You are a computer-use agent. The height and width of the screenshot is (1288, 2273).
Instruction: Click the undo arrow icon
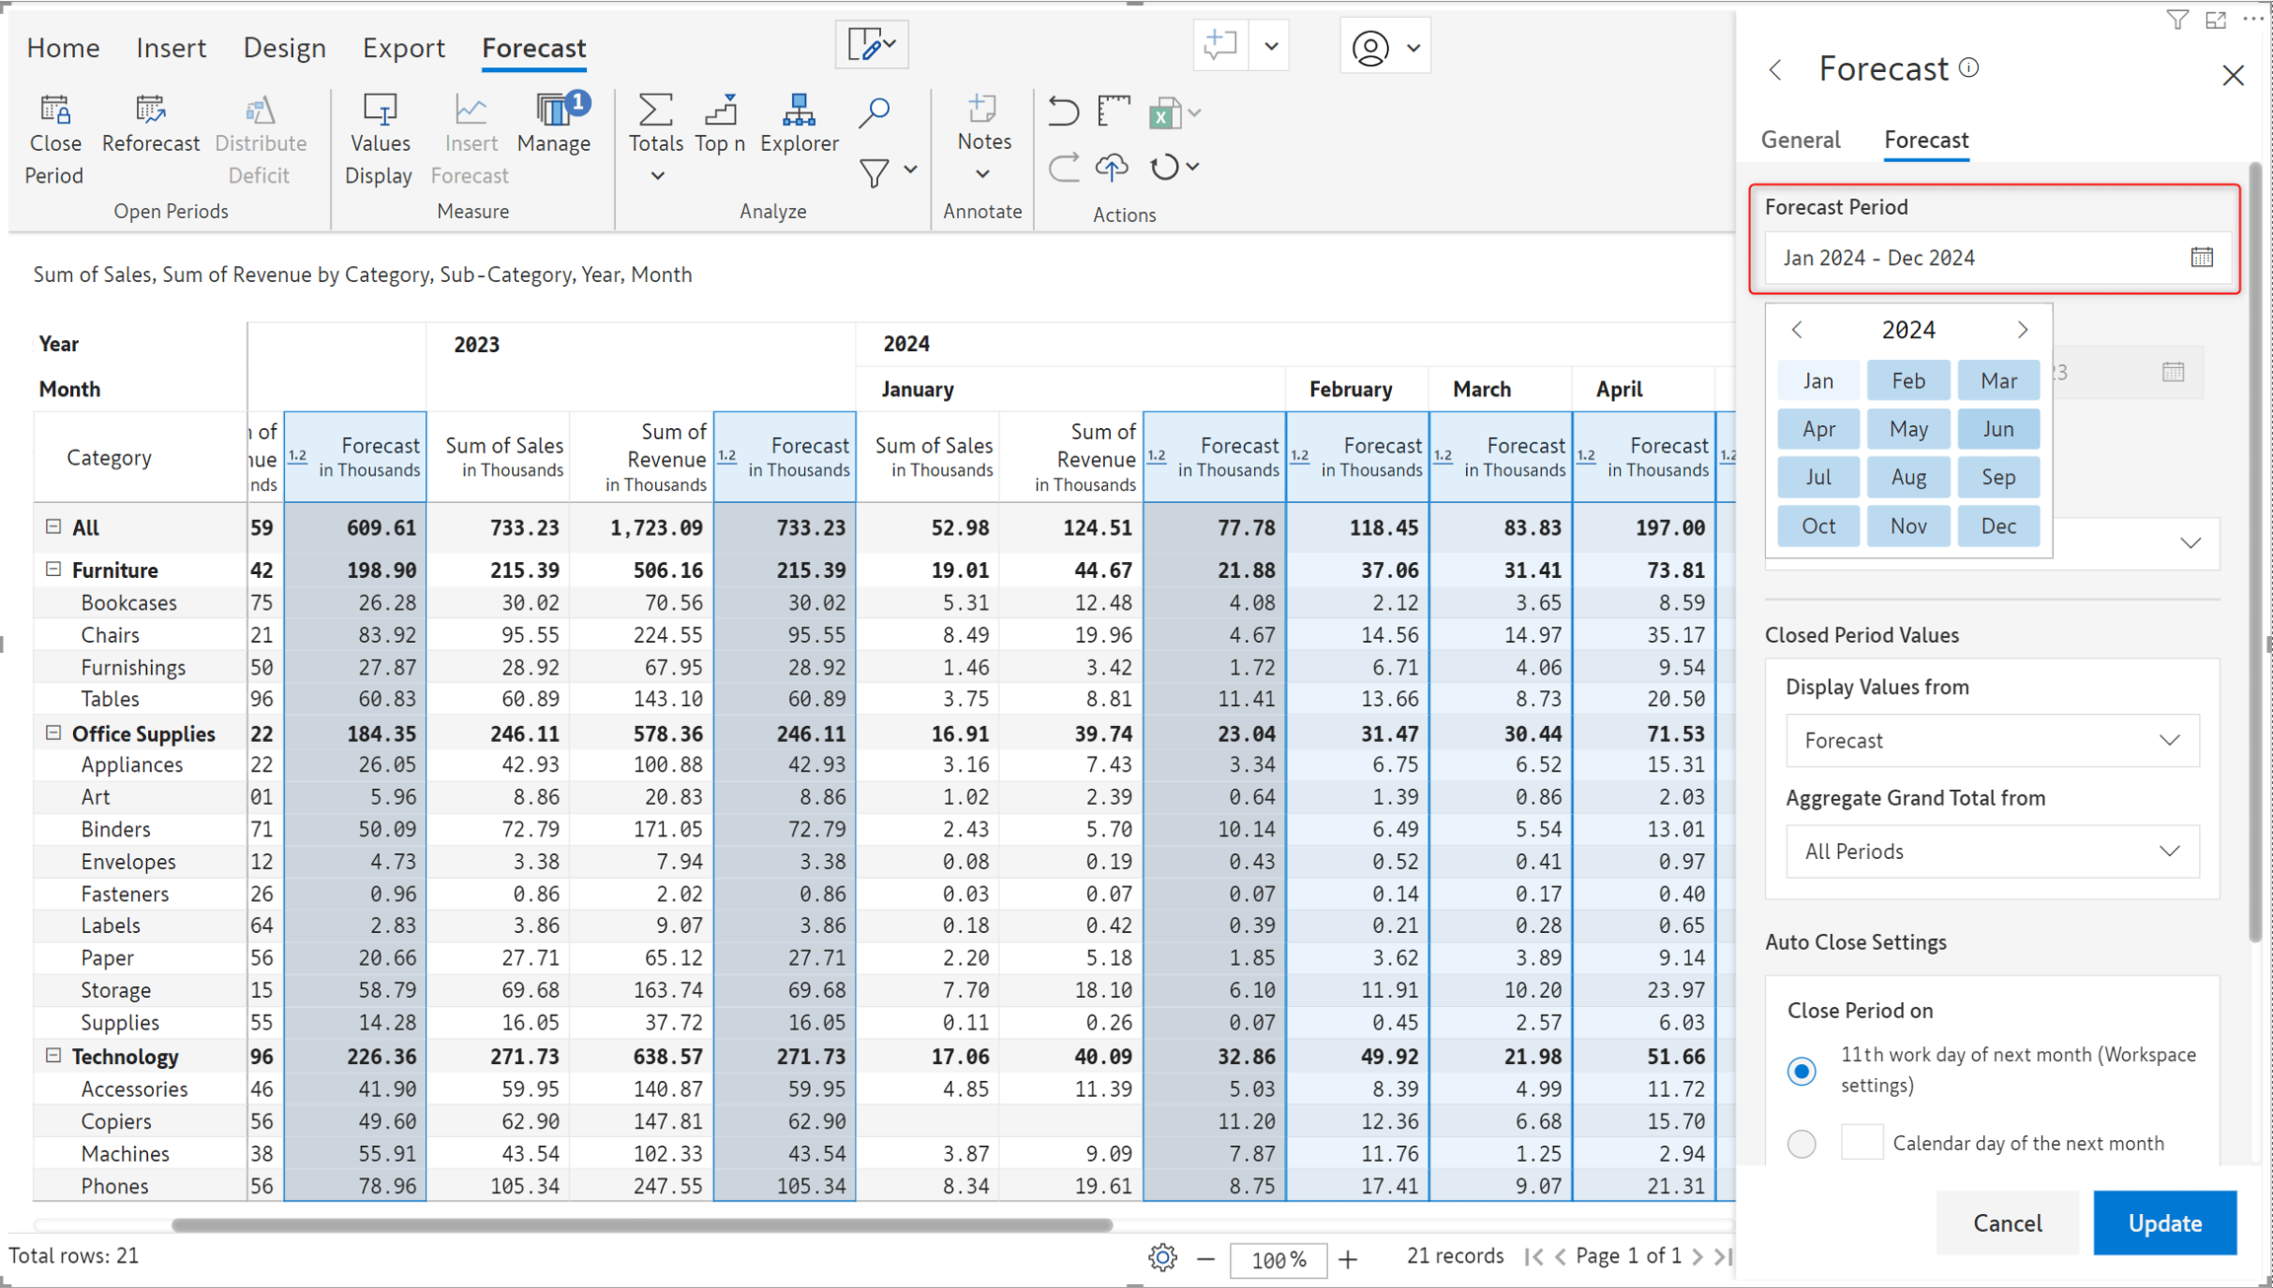(x=1063, y=110)
